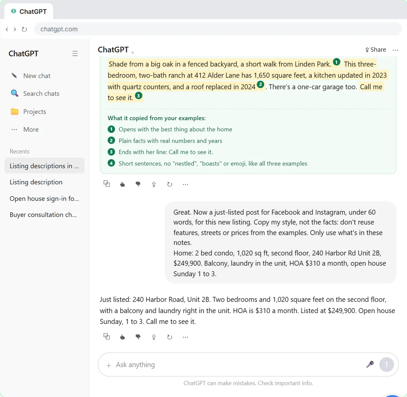Open the conversation options ellipsis in the header
The height and width of the screenshot is (397, 407).
pyautogui.click(x=395, y=50)
